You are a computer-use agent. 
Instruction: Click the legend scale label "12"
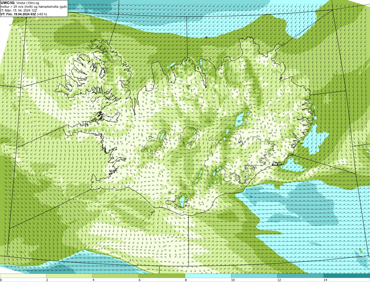pos(279,280)
